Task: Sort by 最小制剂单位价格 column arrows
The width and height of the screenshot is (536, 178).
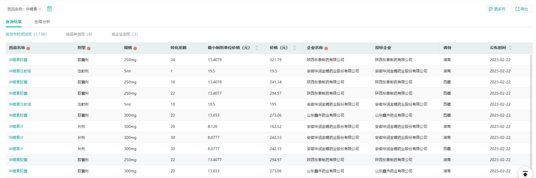Action: pyautogui.click(x=256, y=48)
